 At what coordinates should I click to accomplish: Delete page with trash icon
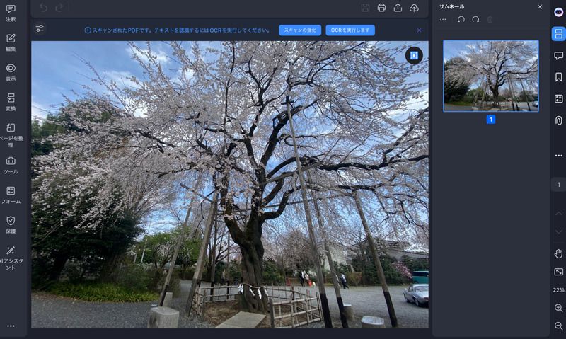490,20
